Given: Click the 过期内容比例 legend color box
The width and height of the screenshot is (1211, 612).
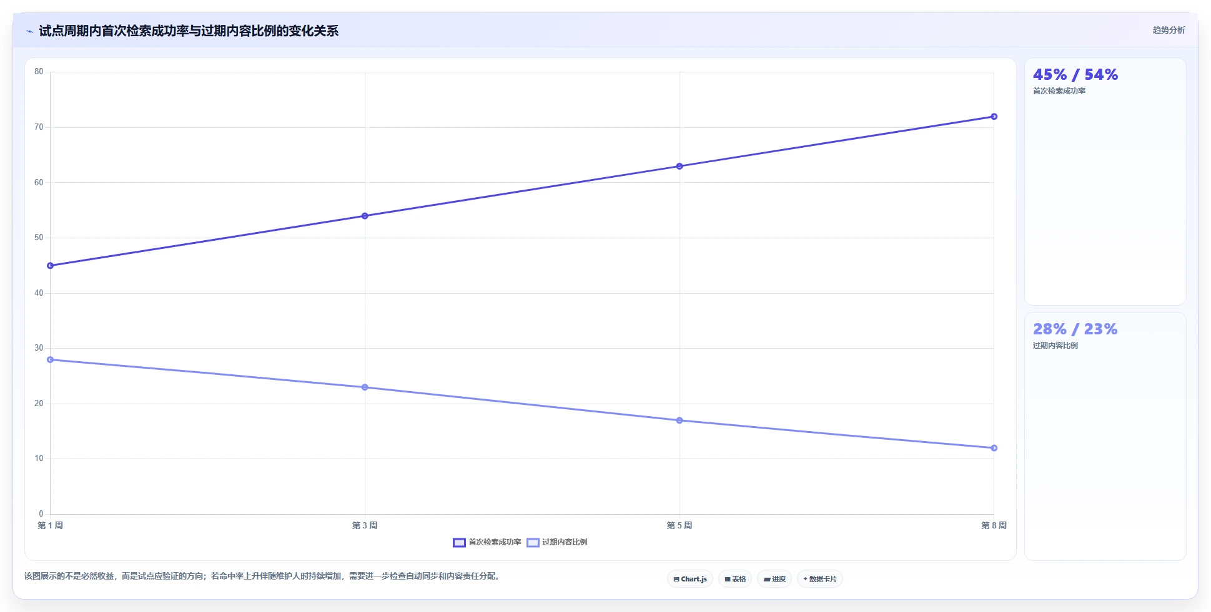Looking at the screenshot, I should 533,542.
